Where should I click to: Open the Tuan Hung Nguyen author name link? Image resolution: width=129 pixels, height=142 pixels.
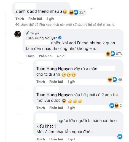coord(42,38)
